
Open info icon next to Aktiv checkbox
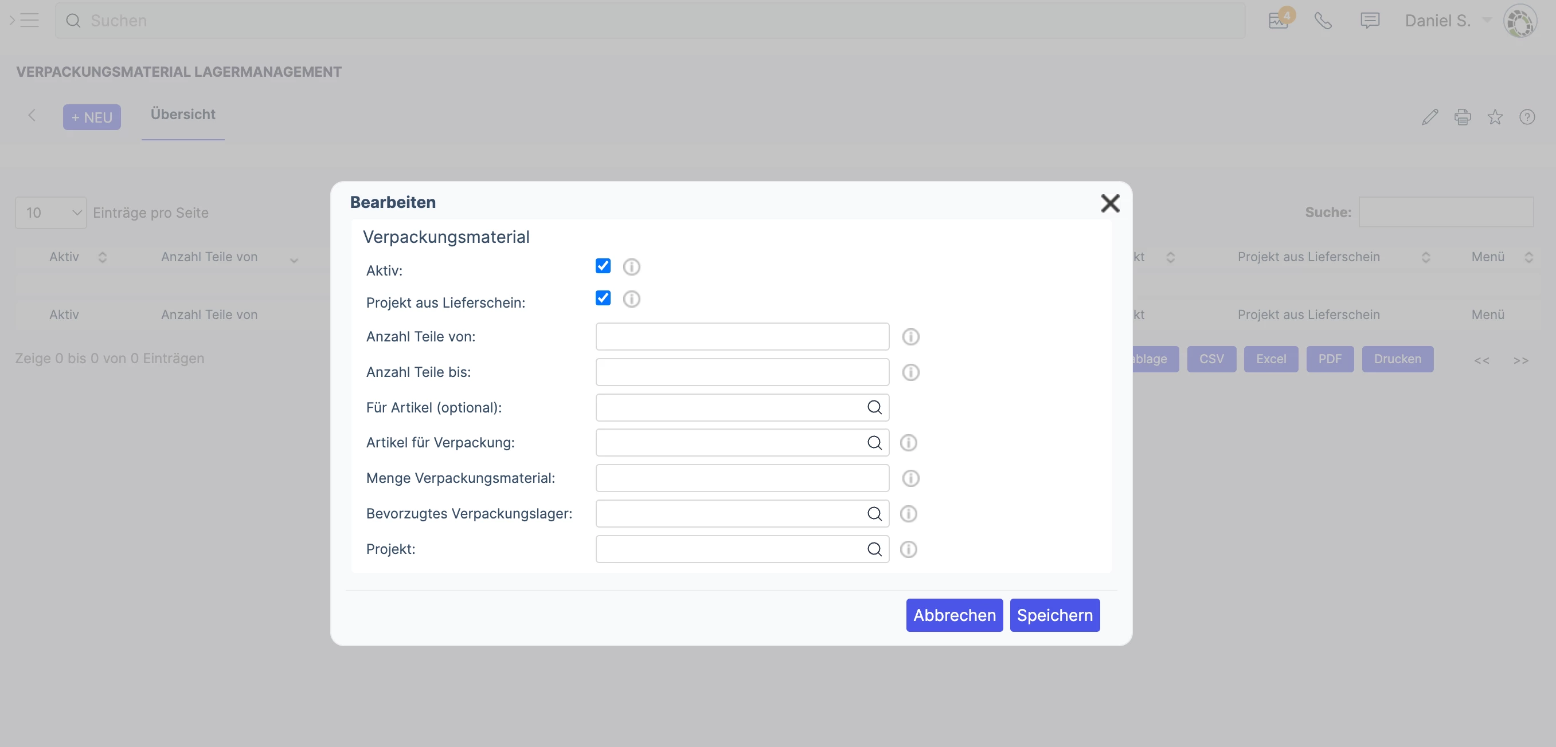tap(631, 267)
